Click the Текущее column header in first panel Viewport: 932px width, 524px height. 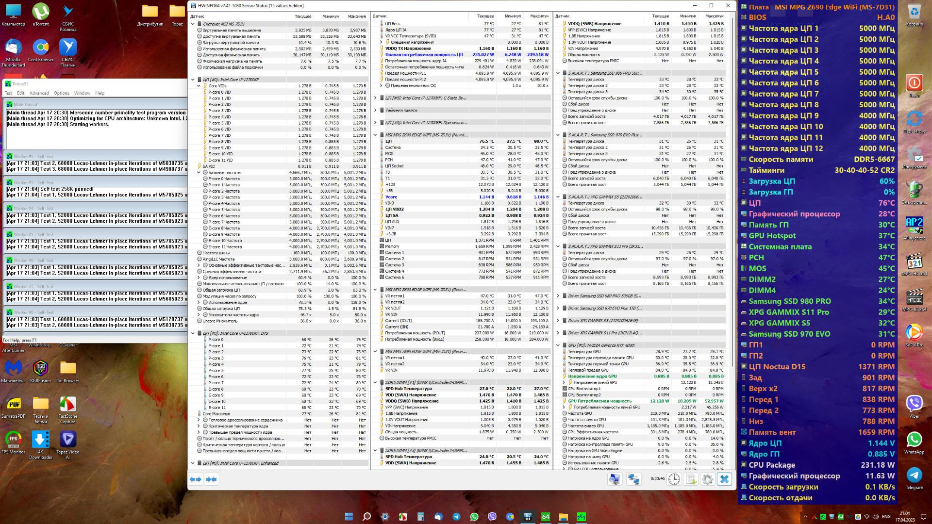coord(303,16)
